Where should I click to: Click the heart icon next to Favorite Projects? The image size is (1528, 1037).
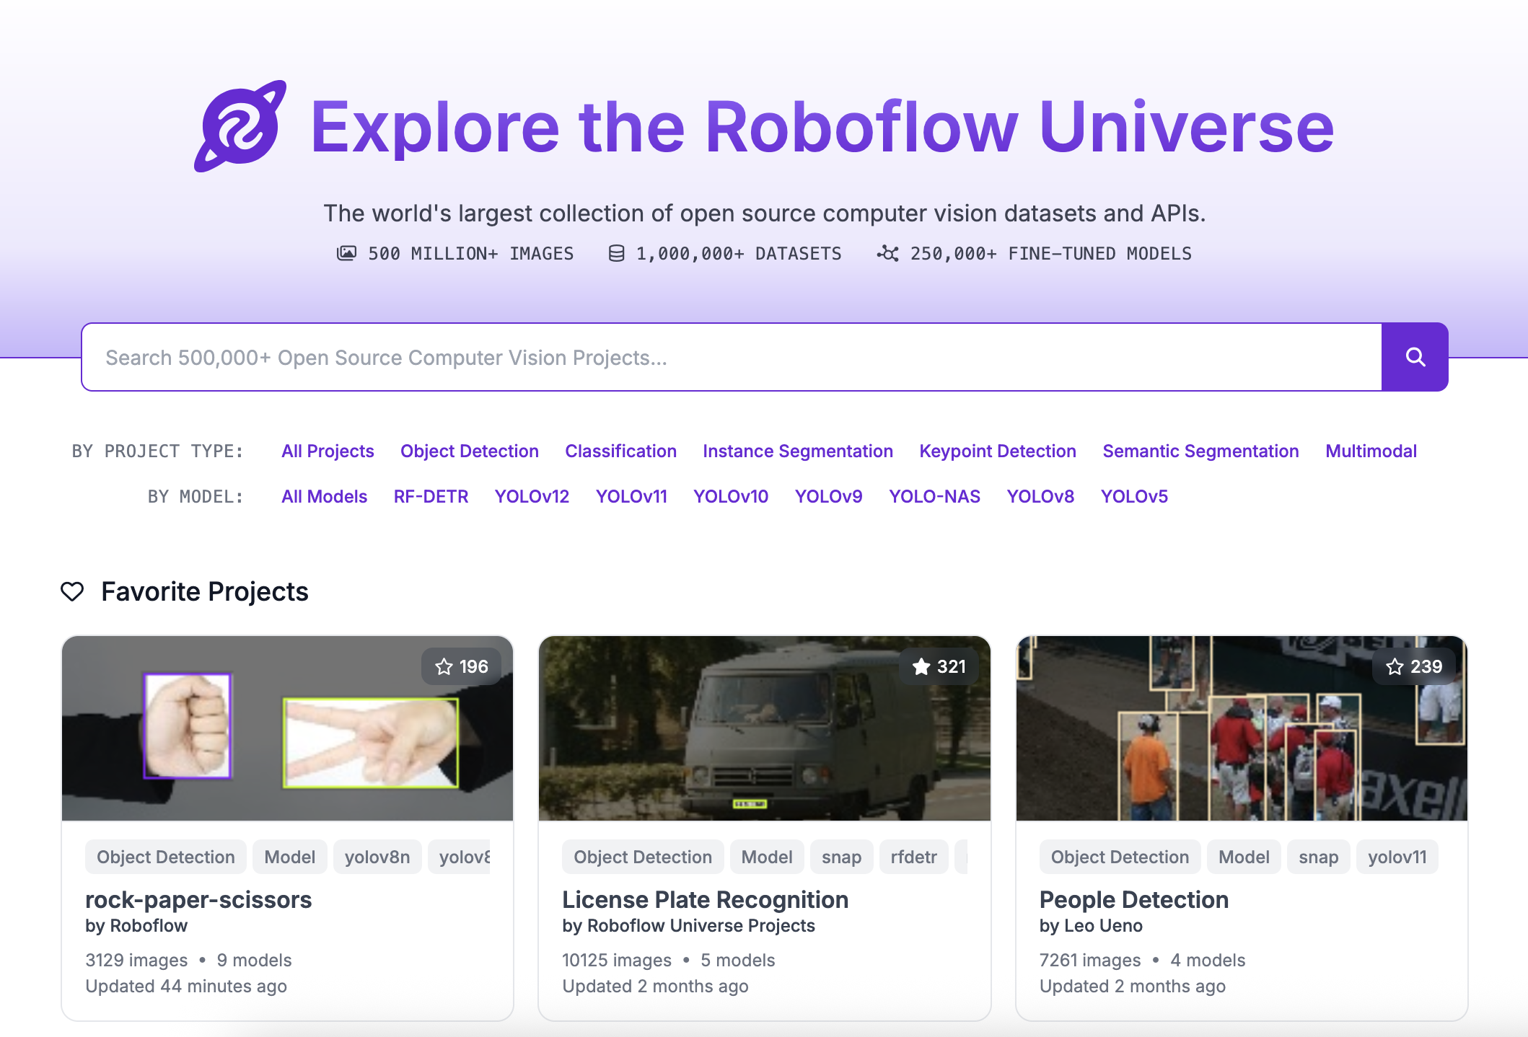coord(73,591)
